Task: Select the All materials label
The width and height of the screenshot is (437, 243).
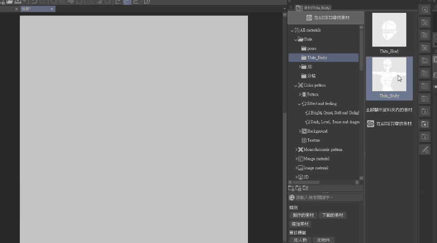Action: (310, 30)
